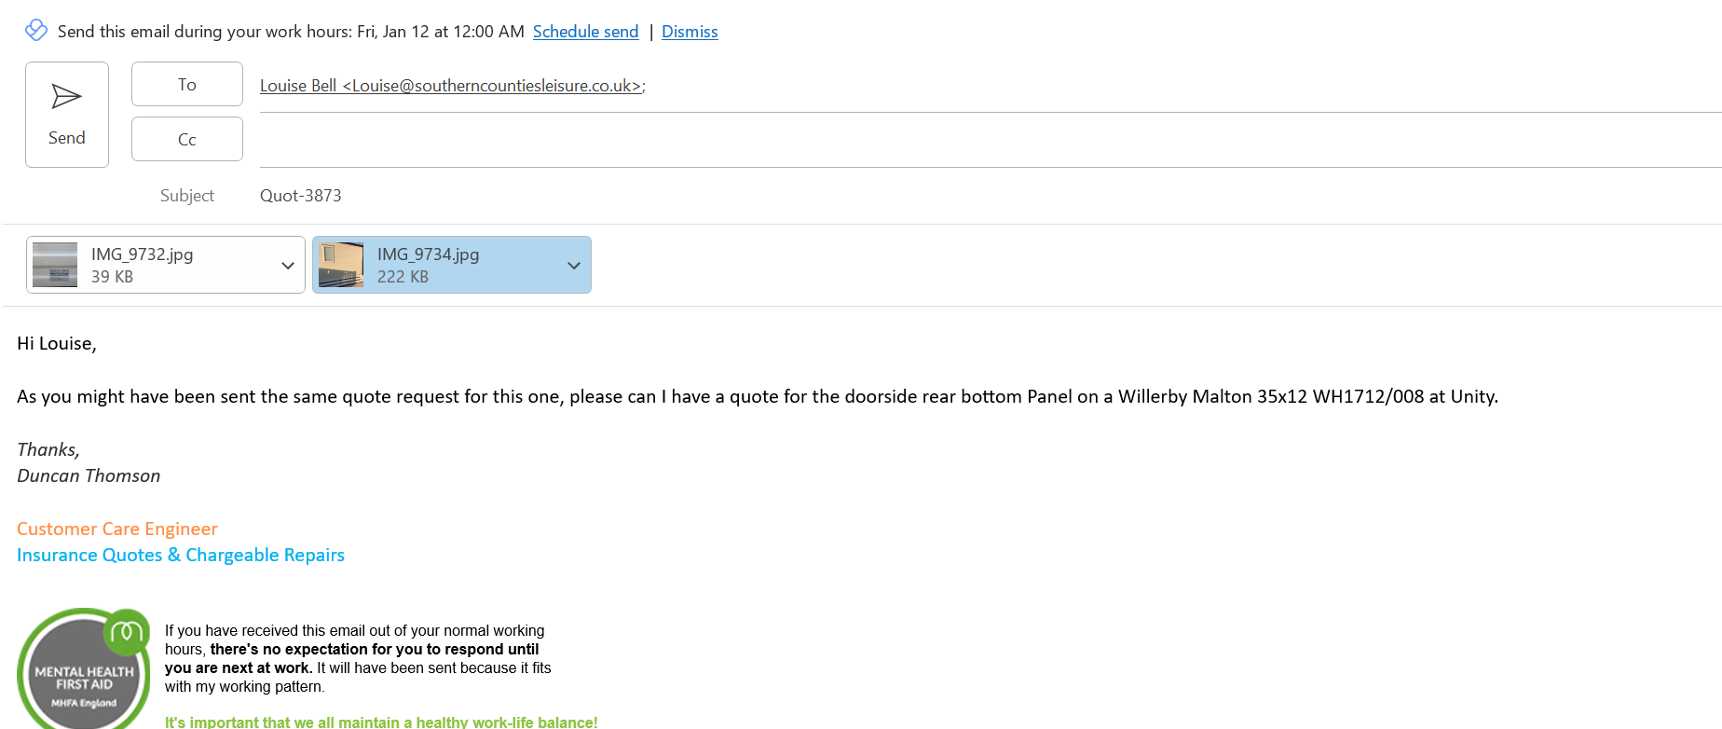The width and height of the screenshot is (1722, 729).
Task: Expand the IMG_9734.jpg attachment dropdown arrow
Action: (574, 266)
